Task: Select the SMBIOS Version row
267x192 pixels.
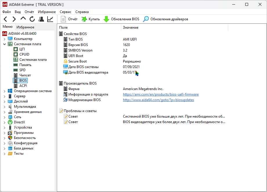Action: tap(143, 50)
